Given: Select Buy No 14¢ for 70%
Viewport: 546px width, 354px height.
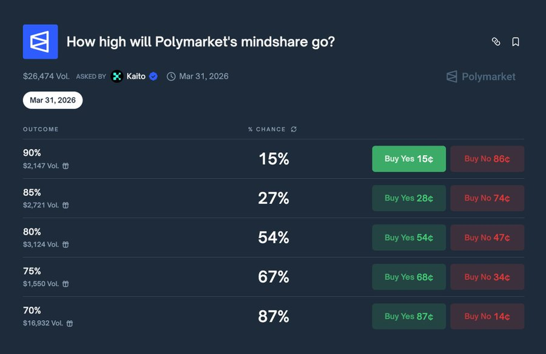Looking at the screenshot, I should click(x=487, y=316).
